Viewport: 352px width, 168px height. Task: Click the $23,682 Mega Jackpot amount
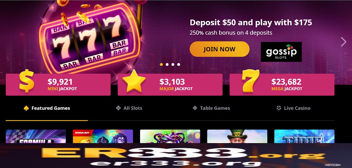(286, 82)
